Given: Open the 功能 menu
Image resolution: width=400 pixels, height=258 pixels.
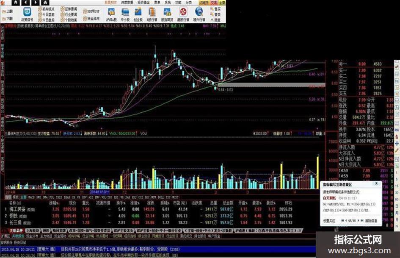Looking at the screenshot, I should tap(178, 3).
